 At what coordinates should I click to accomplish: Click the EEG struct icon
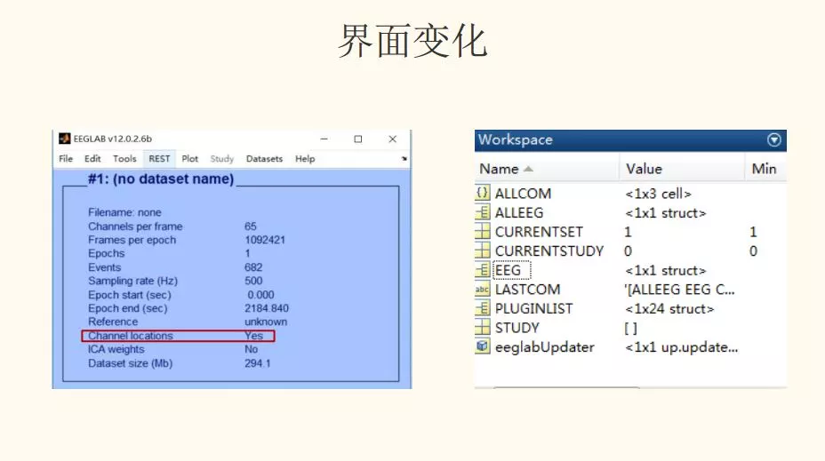483,271
